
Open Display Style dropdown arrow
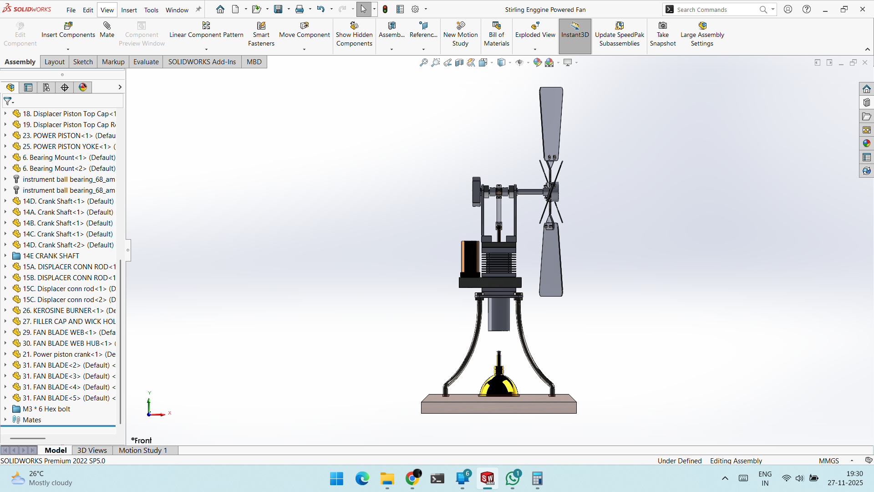[510, 62]
